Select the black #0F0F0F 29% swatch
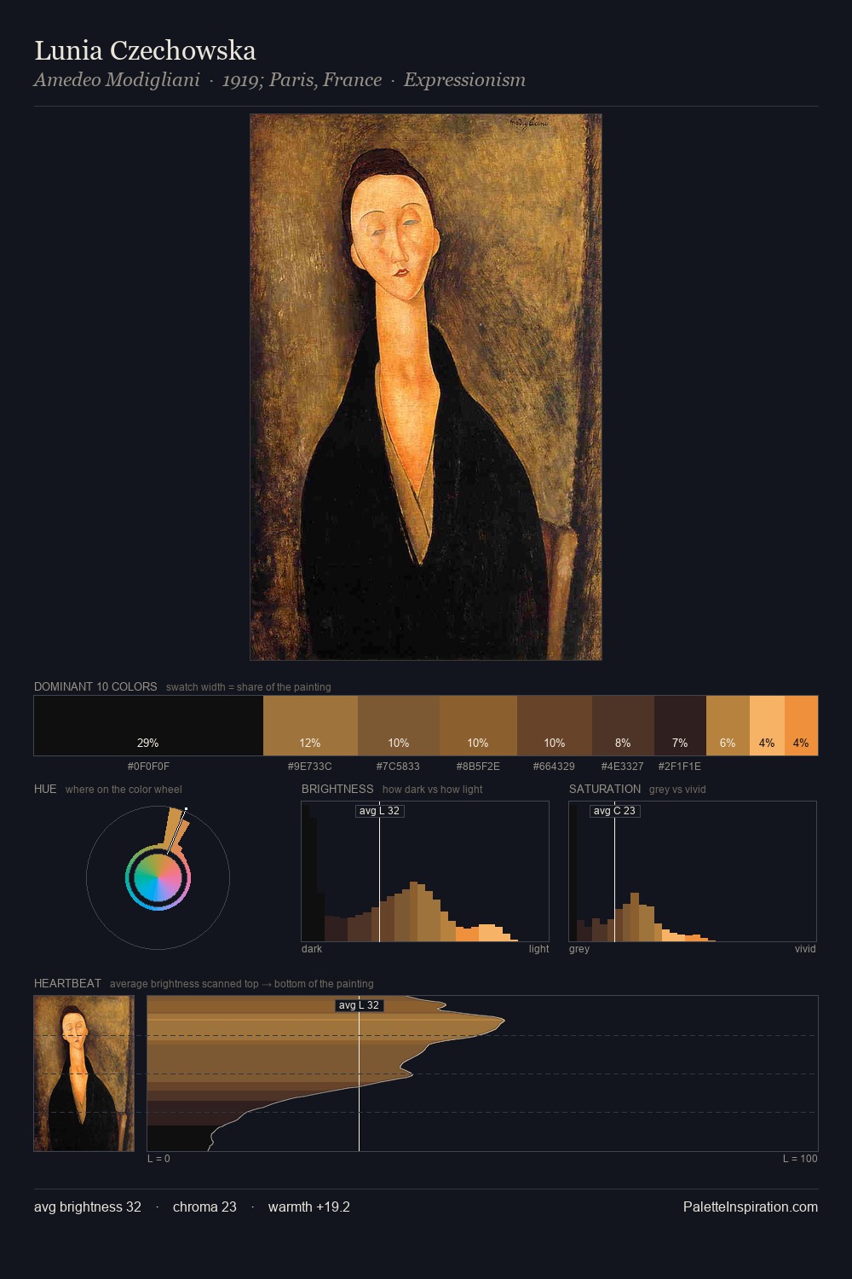 pyautogui.click(x=148, y=726)
